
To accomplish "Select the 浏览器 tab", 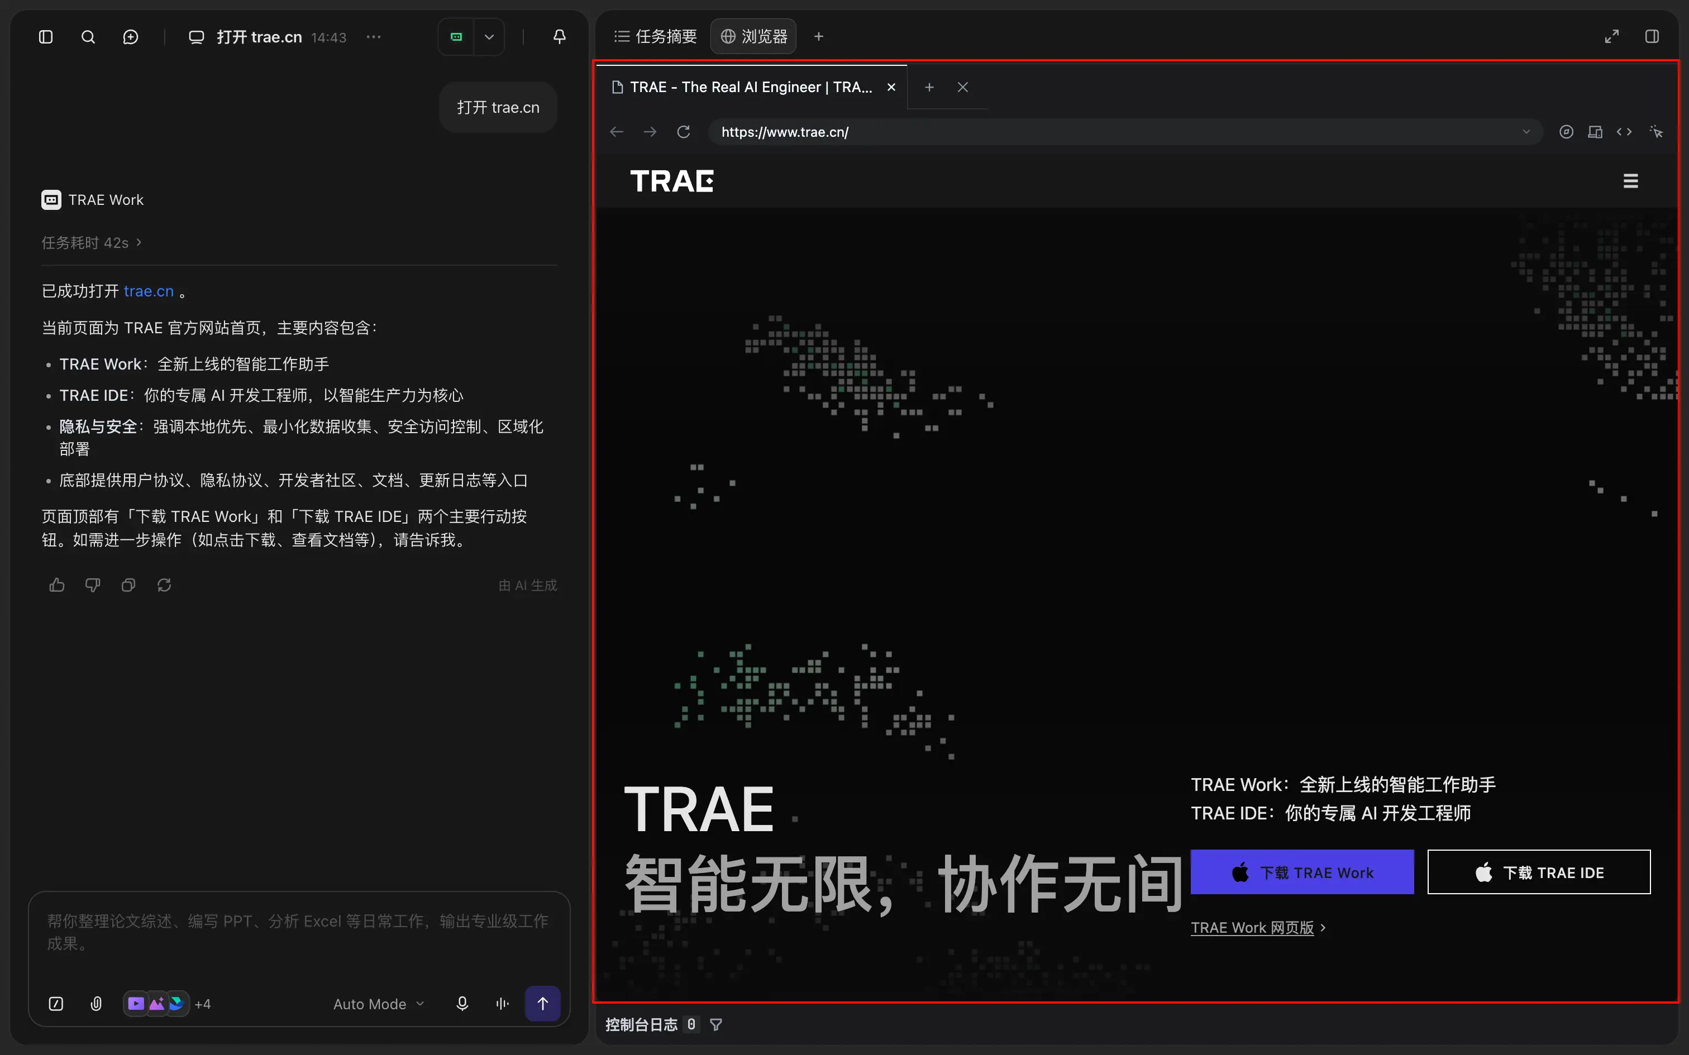I will [754, 36].
